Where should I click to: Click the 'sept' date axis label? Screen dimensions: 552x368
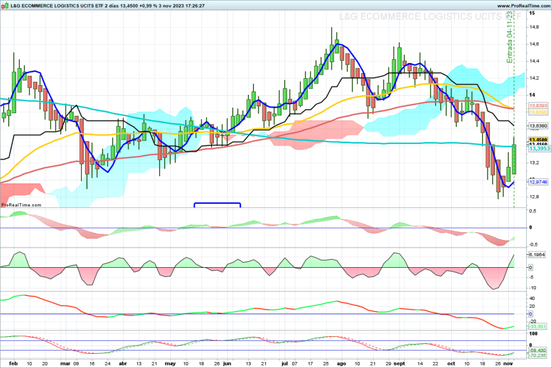(x=399, y=364)
